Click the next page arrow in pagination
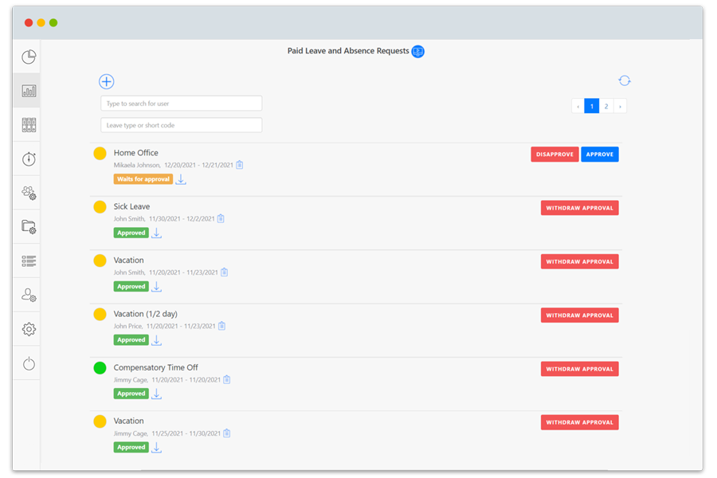Image resolution: width=717 pixels, height=478 pixels. tap(620, 106)
